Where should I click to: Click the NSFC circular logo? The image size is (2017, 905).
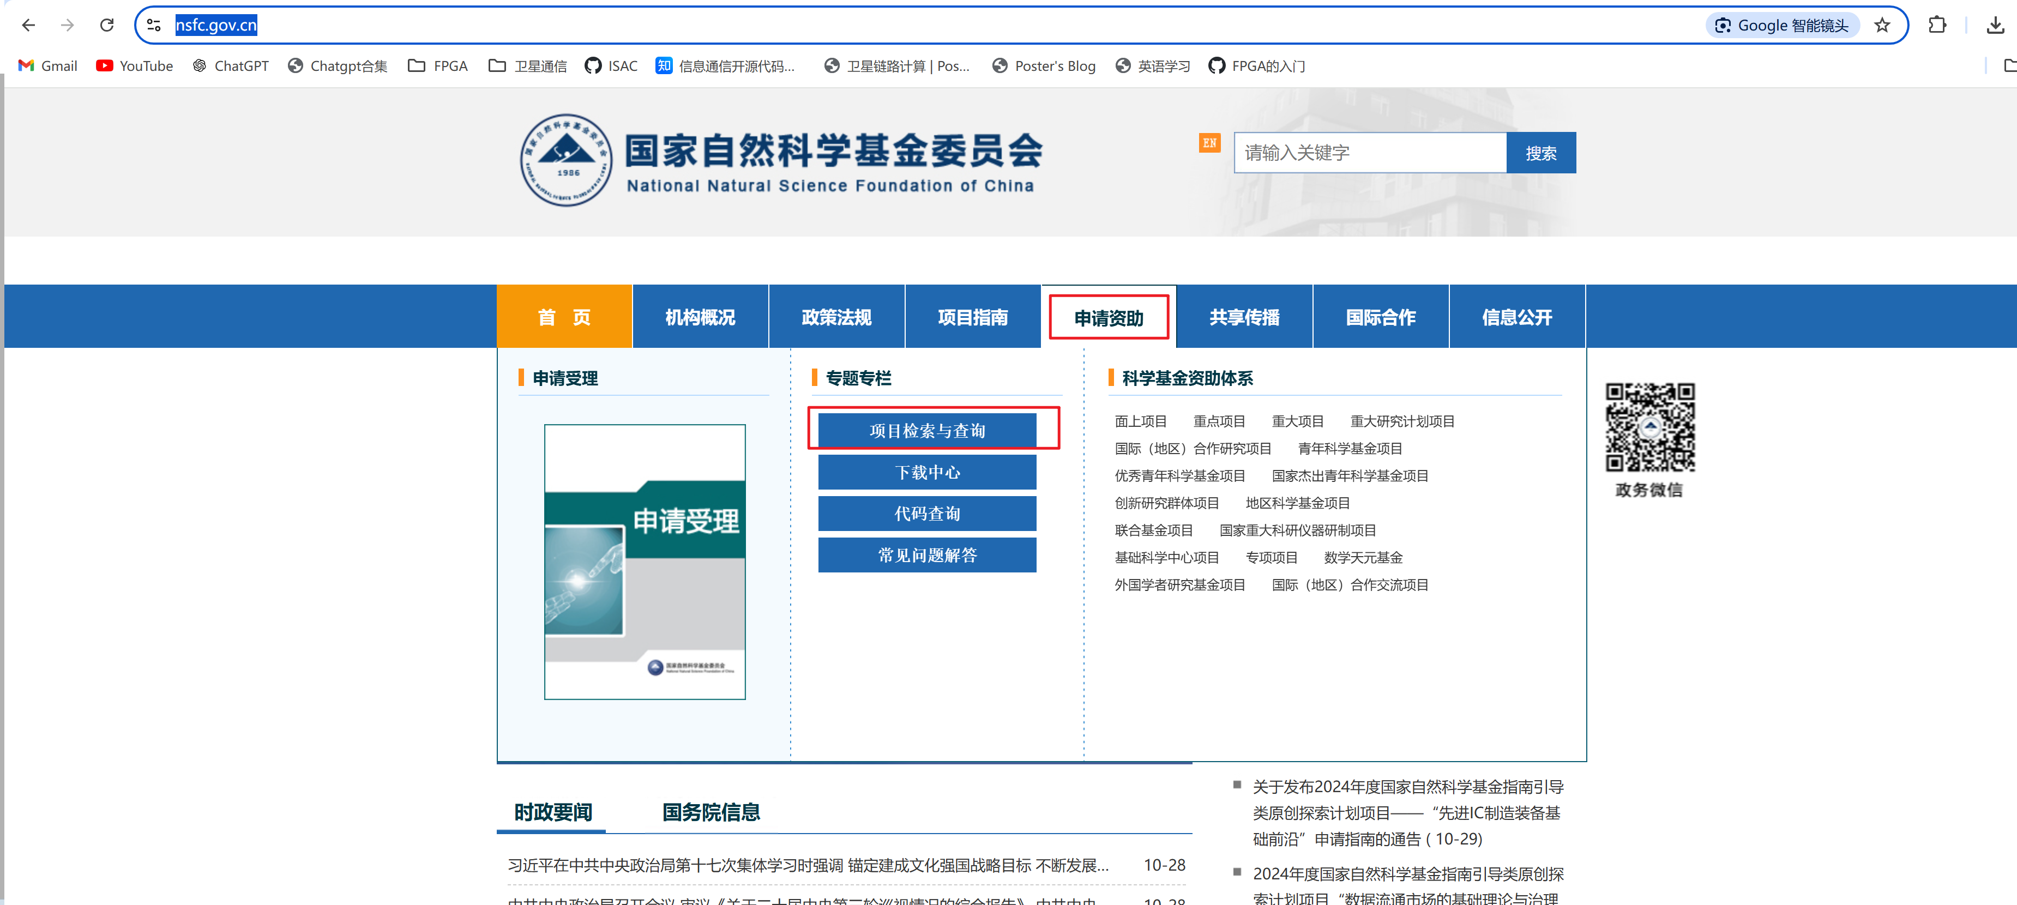click(x=566, y=160)
